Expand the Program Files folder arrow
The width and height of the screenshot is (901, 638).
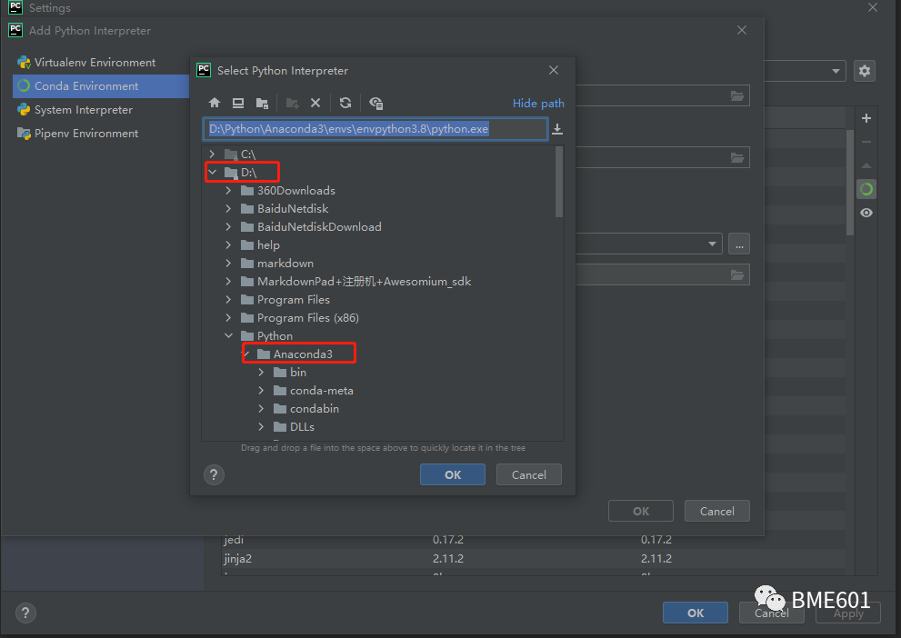[228, 299]
